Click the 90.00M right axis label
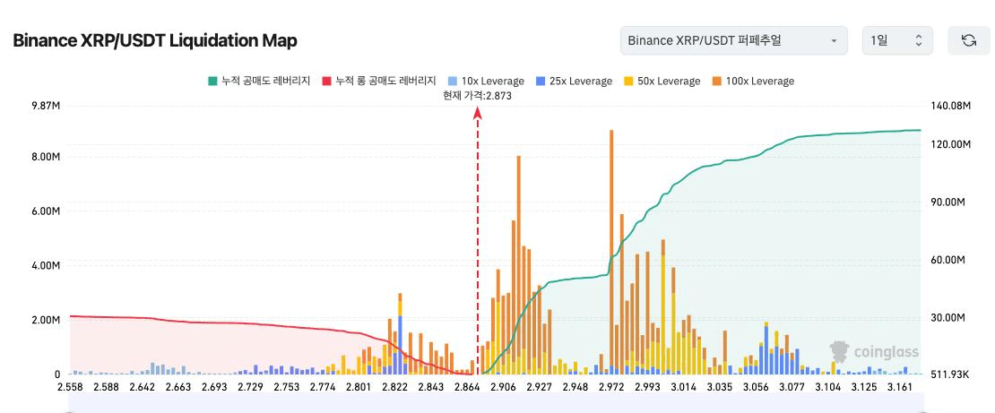The height and width of the screenshot is (413, 995). 947,202
